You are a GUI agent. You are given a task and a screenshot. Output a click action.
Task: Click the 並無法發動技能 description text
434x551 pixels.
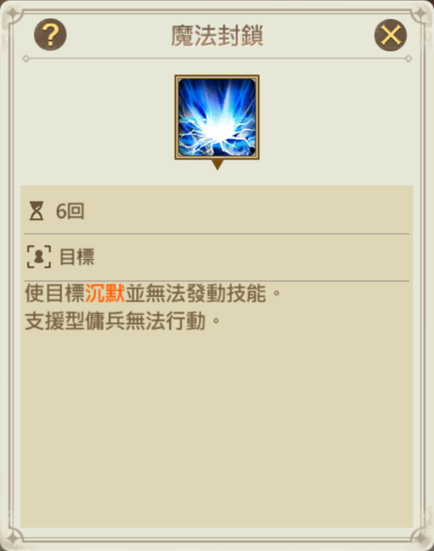coord(196,293)
